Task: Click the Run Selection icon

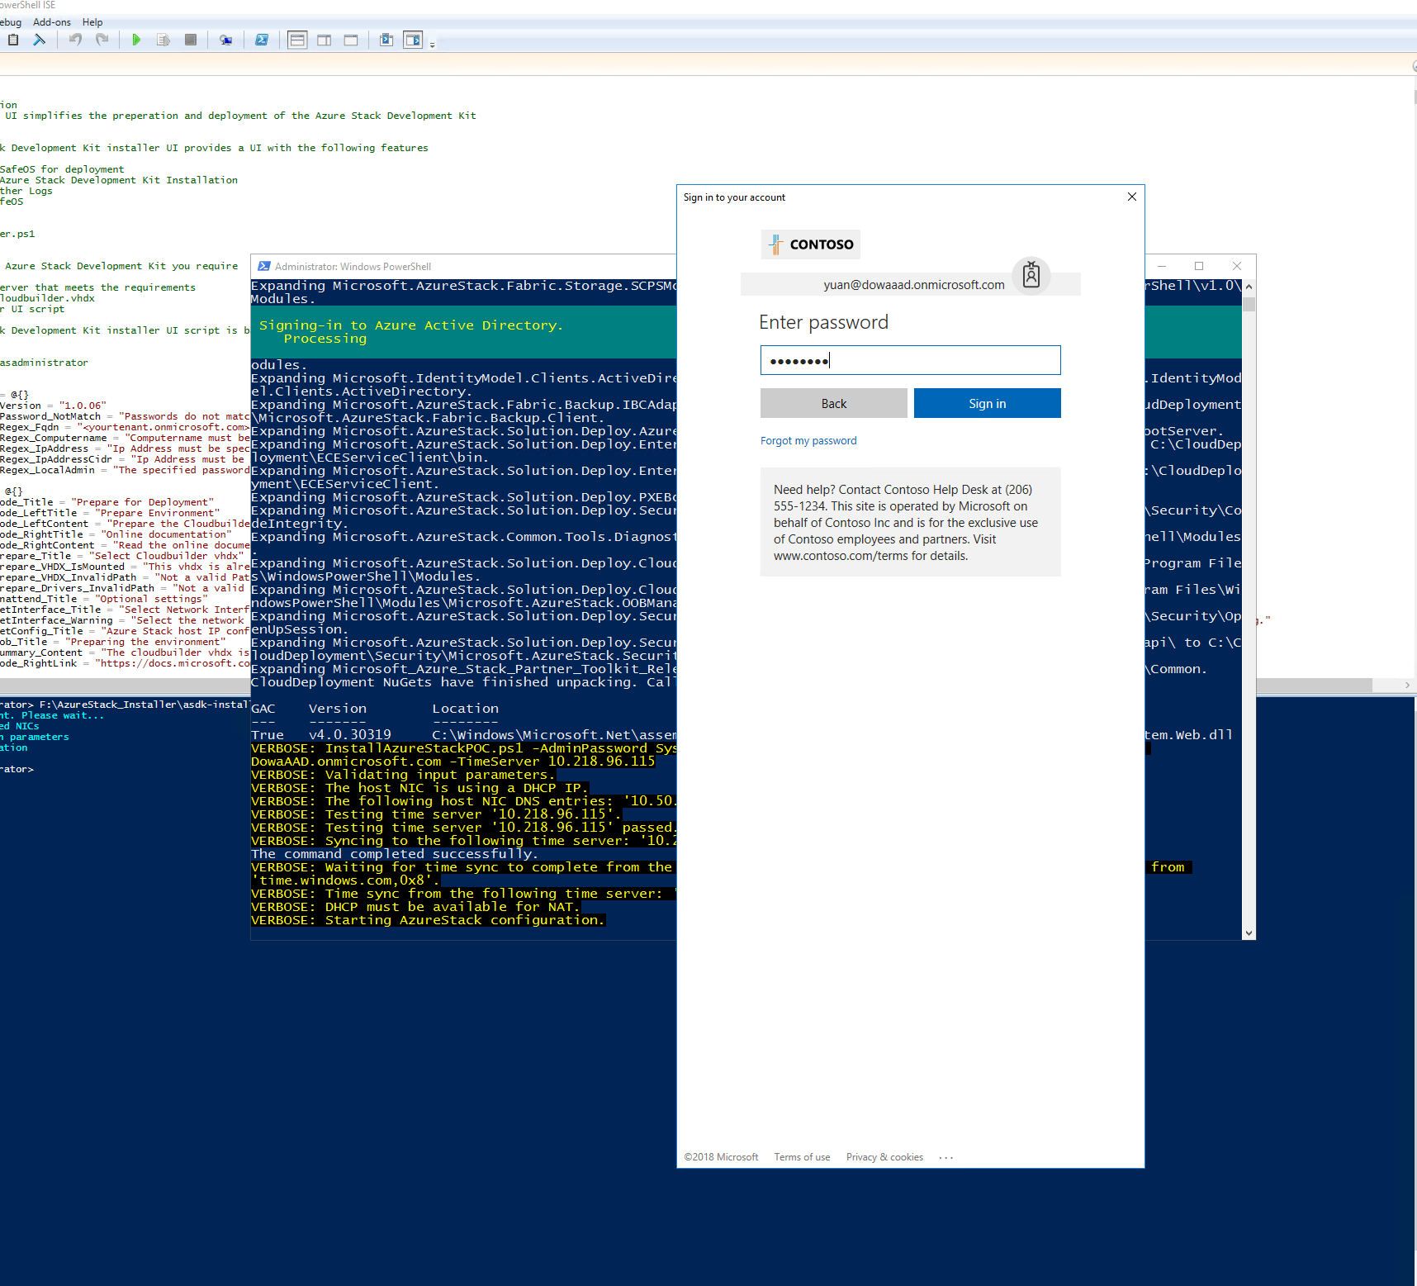Action: click(x=163, y=40)
